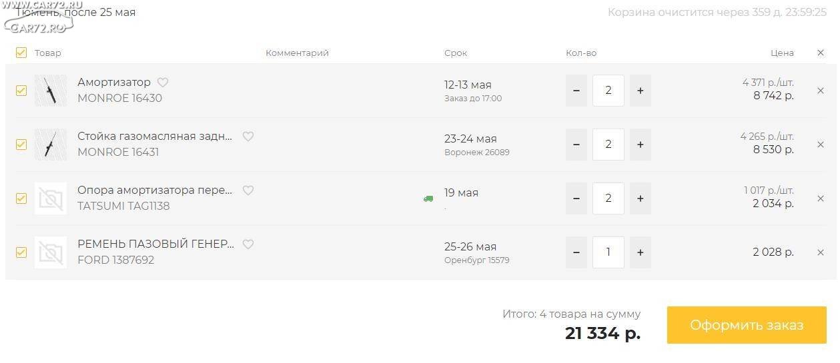The width and height of the screenshot is (840, 363).
Task: Clear all items via header X icon
Action: coord(821,53)
